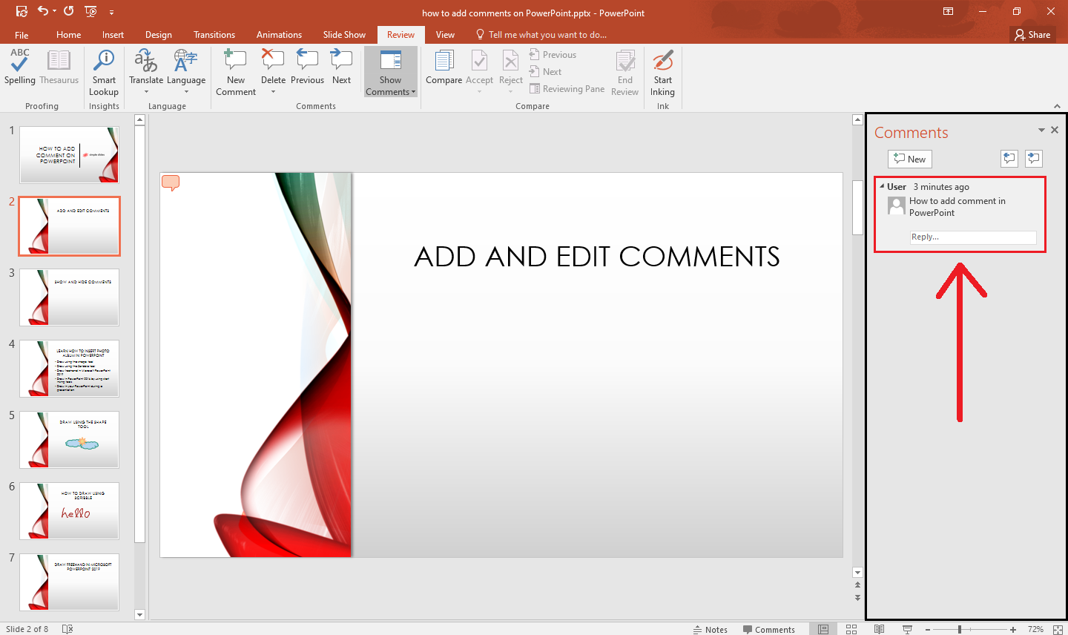
Task: Open the Show Comments dropdown arrow
Action: pyautogui.click(x=413, y=92)
